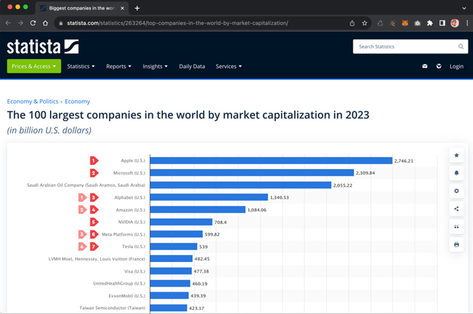Click the "ExxonMobil (U.S.)" label
The image size is (473, 314).
pos(127,296)
